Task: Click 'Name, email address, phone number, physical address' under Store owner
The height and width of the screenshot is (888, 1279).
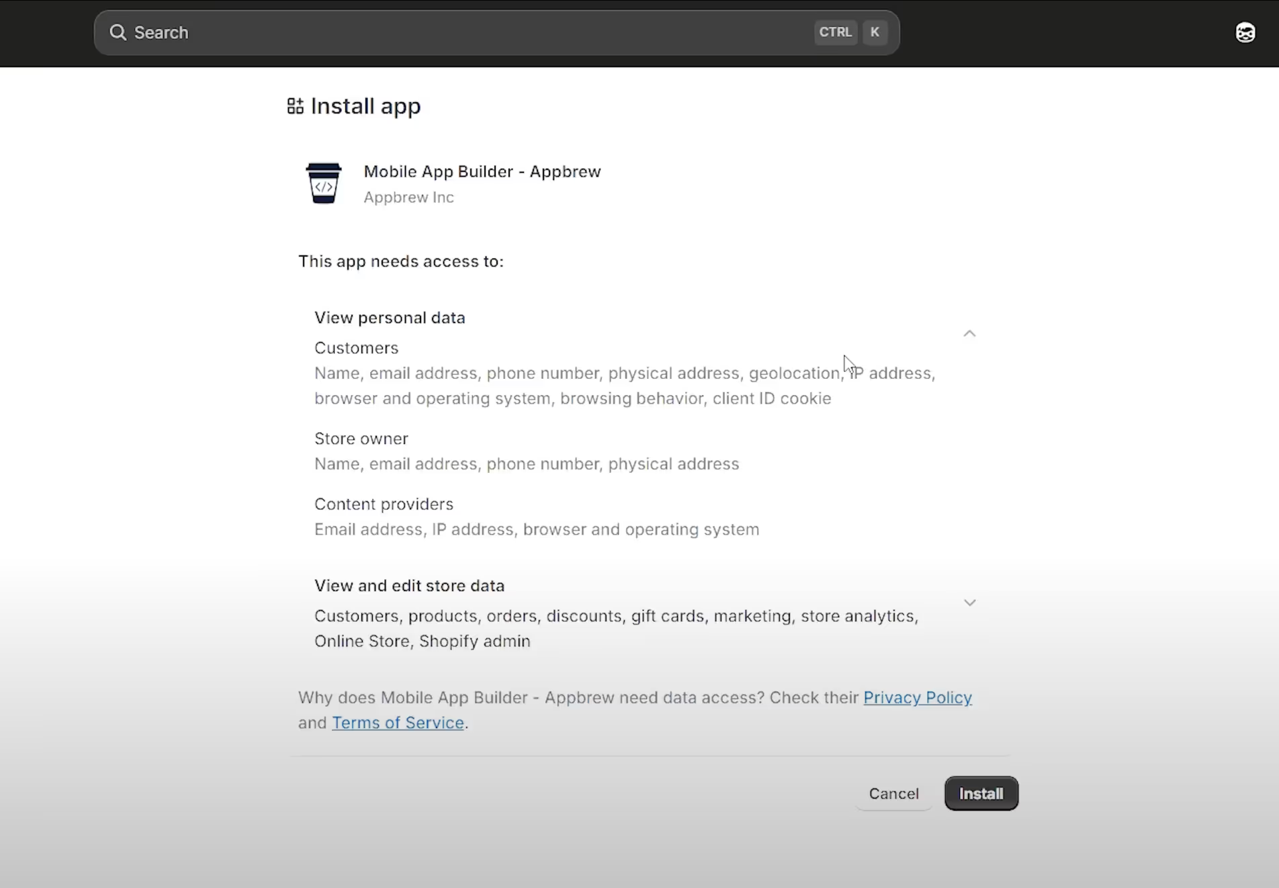Action: coord(527,464)
